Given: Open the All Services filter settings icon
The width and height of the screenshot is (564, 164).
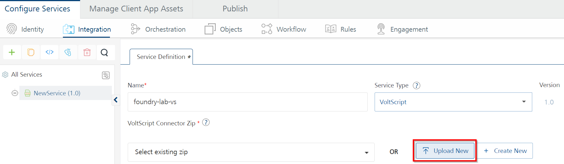Looking at the screenshot, I should click(106, 75).
